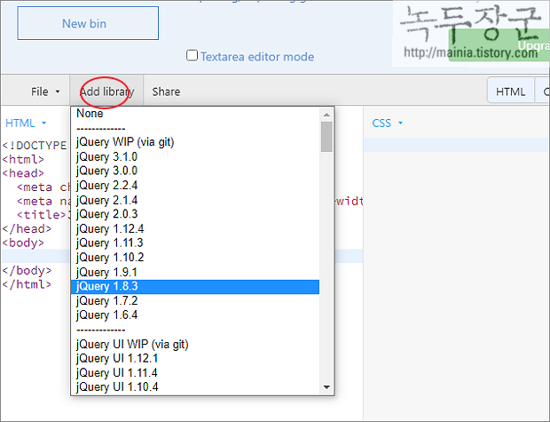Open the Add library menu
Viewport: 550px width, 422px height.
[107, 92]
